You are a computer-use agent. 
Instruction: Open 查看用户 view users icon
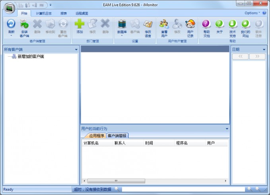[164, 24]
